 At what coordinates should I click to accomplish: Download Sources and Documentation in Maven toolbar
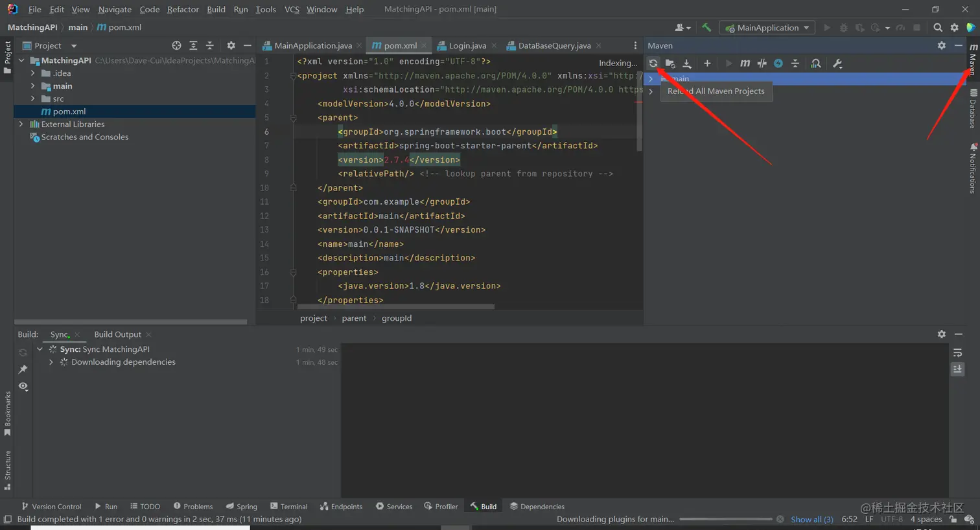point(688,63)
